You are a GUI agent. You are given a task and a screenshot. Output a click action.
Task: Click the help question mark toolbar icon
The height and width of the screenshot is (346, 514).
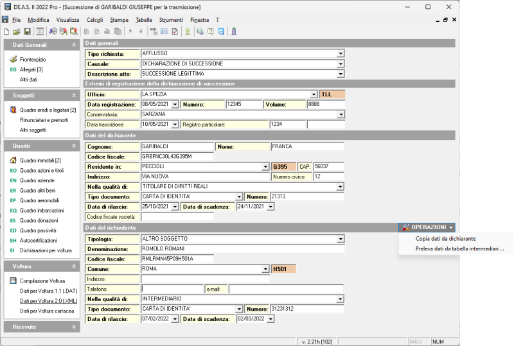pos(211,31)
